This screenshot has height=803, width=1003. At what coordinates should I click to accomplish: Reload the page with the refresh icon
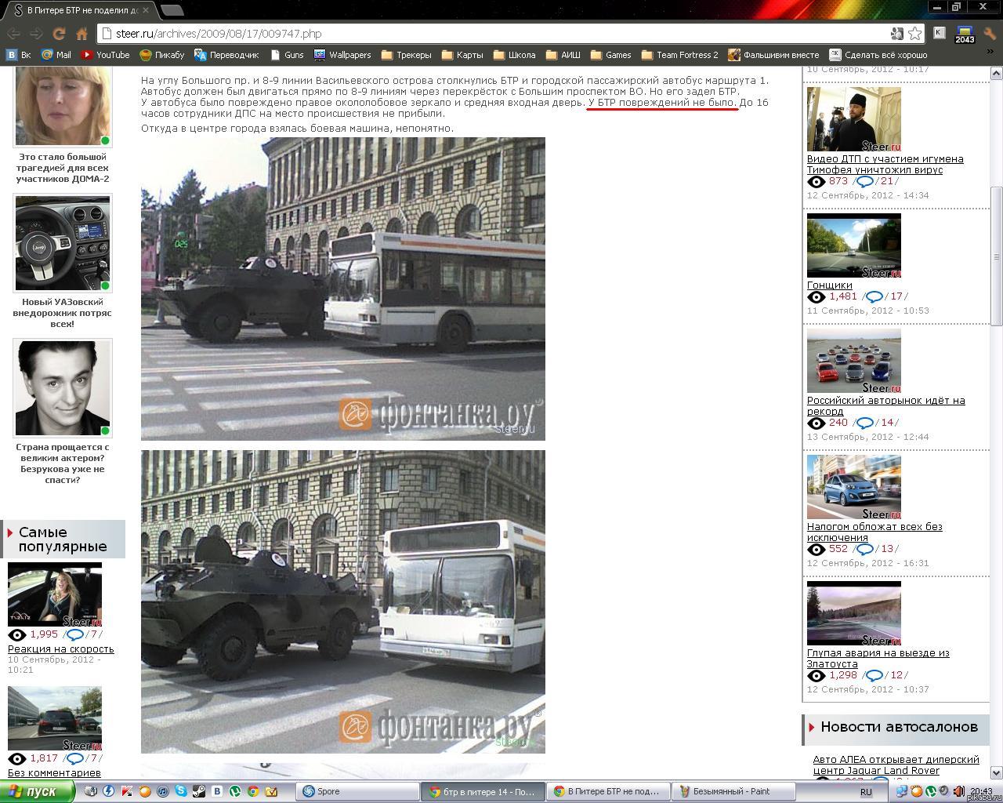[x=59, y=34]
